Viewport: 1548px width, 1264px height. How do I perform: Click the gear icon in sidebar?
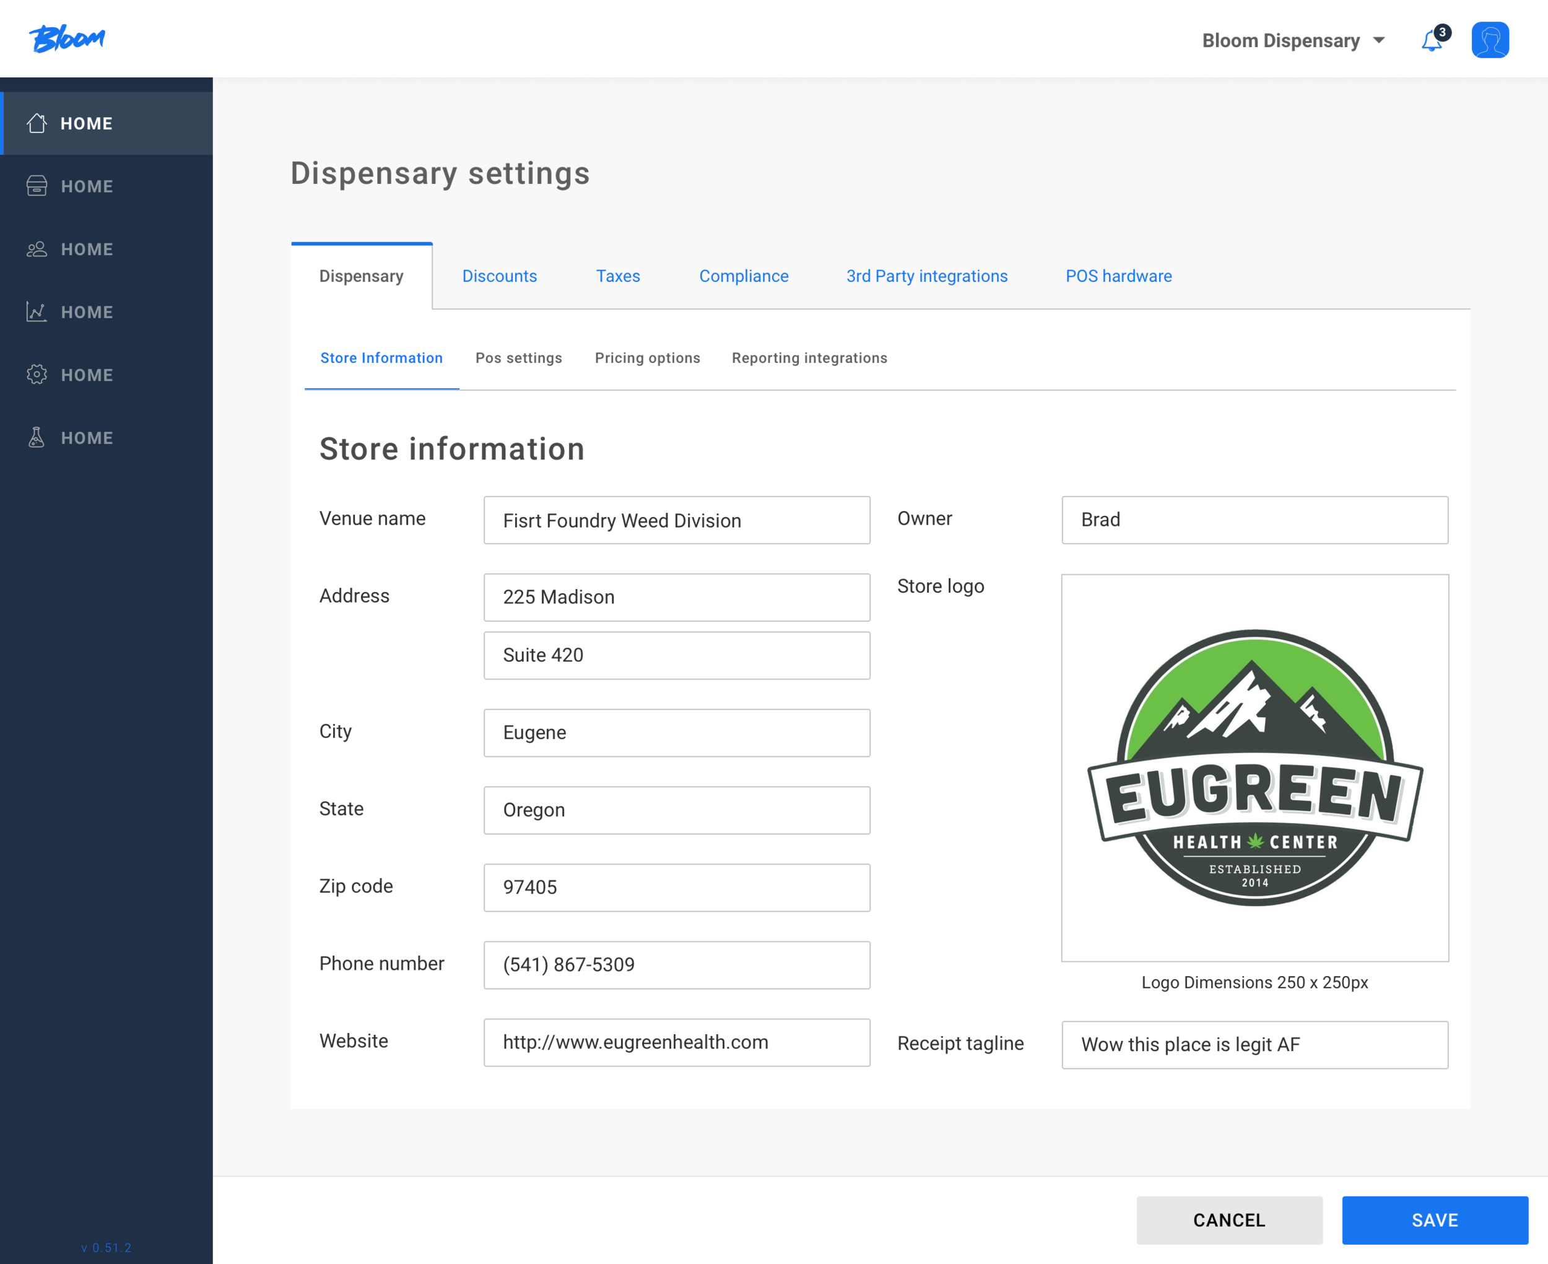coord(37,374)
